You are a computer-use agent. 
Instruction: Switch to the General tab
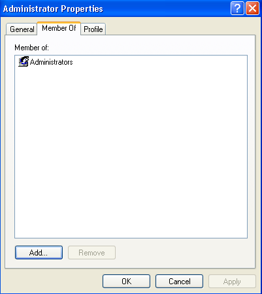(22, 29)
